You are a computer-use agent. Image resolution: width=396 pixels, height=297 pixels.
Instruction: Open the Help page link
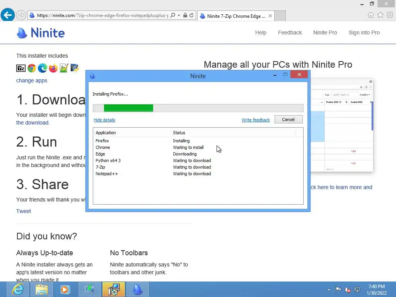pyautogui.click(x=261, y=32)
